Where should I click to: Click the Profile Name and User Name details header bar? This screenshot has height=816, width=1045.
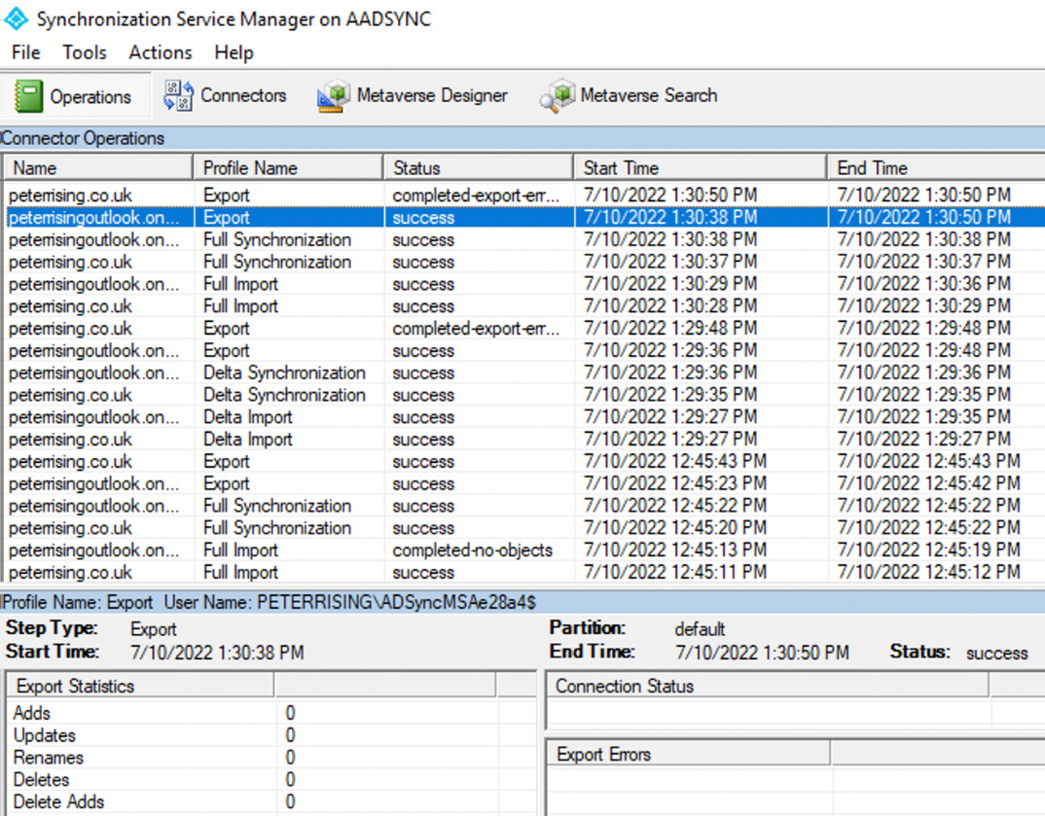522,602
